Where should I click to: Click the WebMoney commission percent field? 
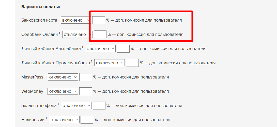86,91
